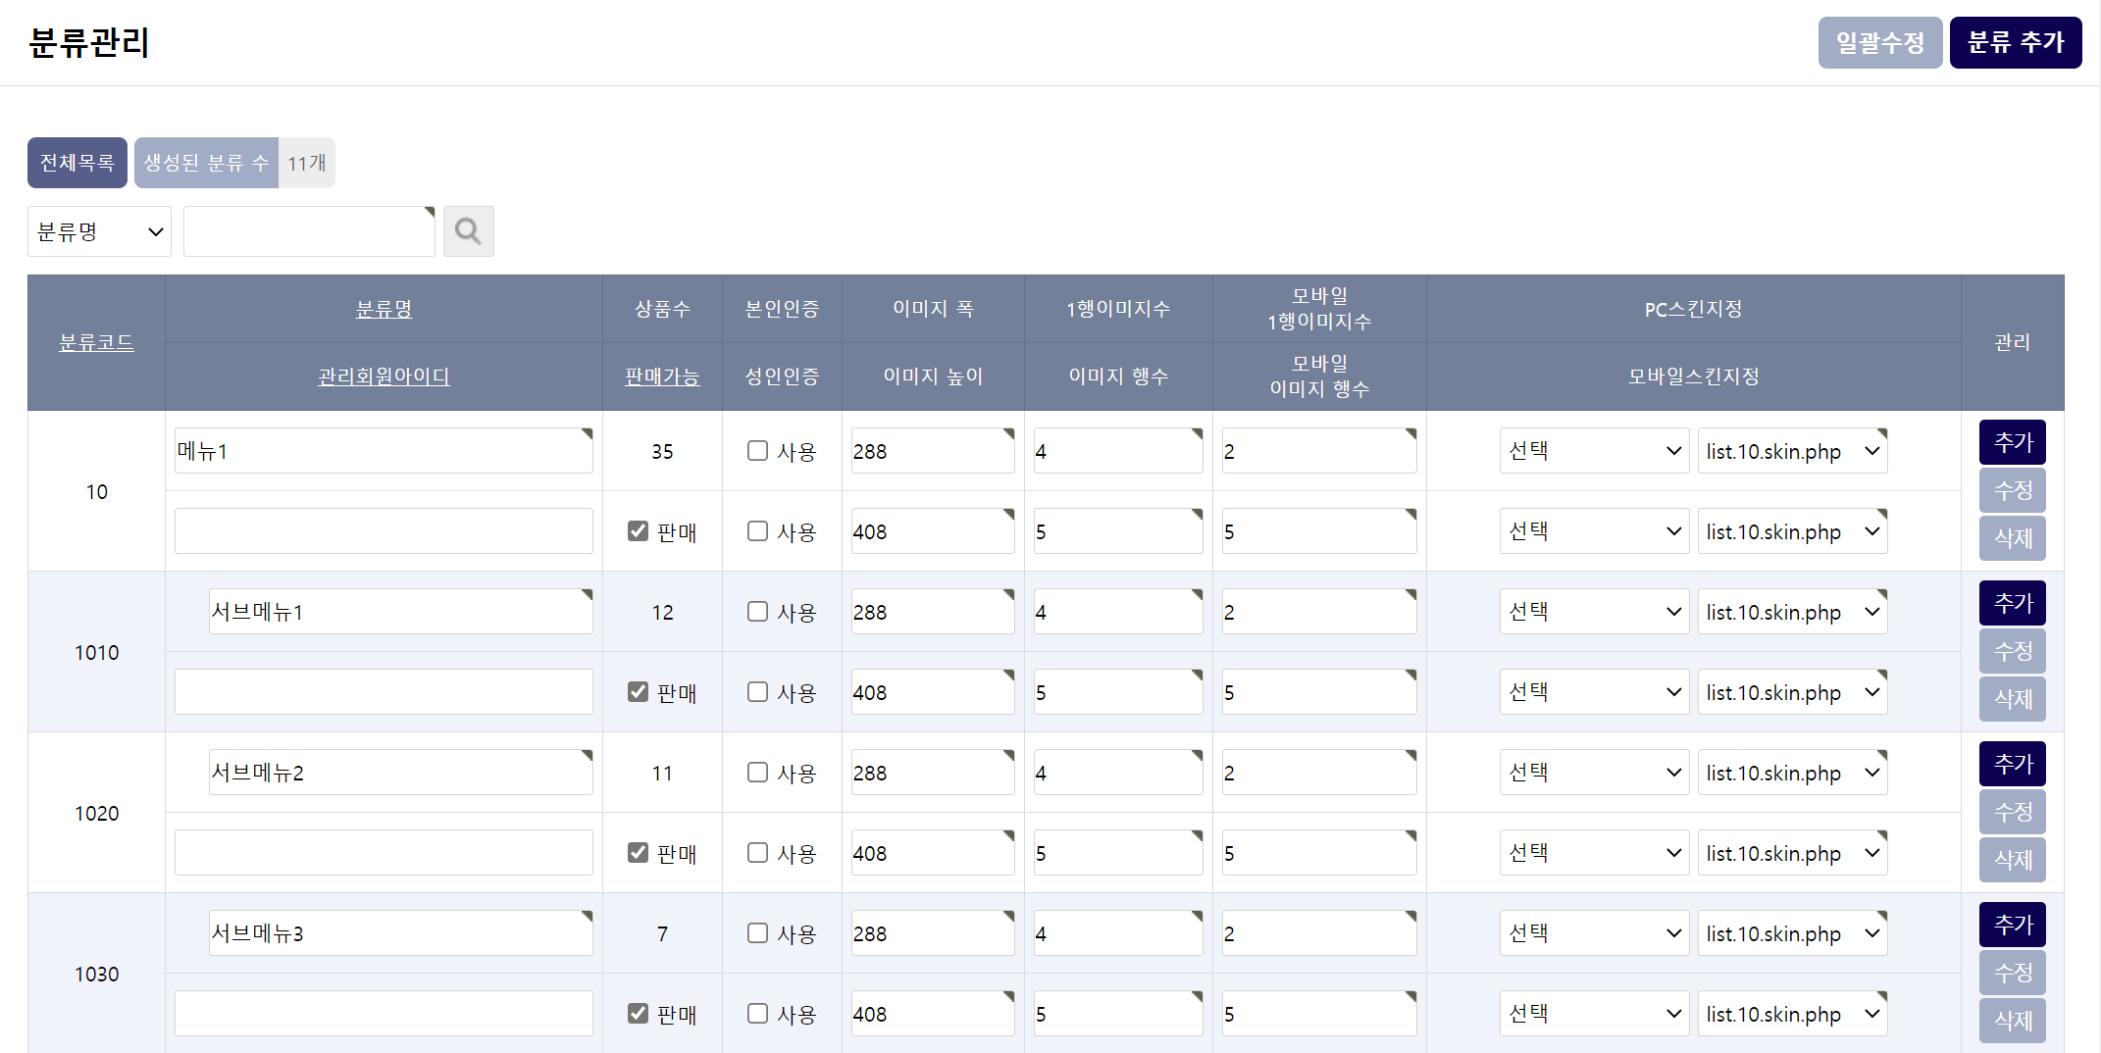Screen dimensions: 2101x1053
Task: Click the 서브메뉴3 category name field
Action: click(x=400, y=933)
